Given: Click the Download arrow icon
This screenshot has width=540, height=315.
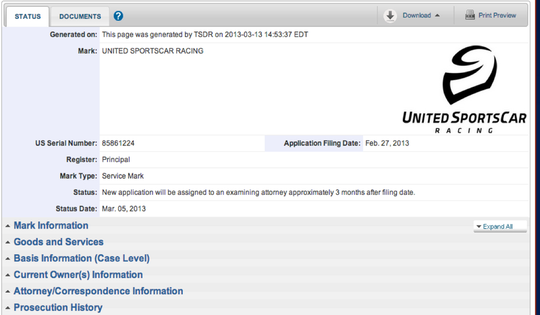Looking at the screenshot, I should (390, 16).
